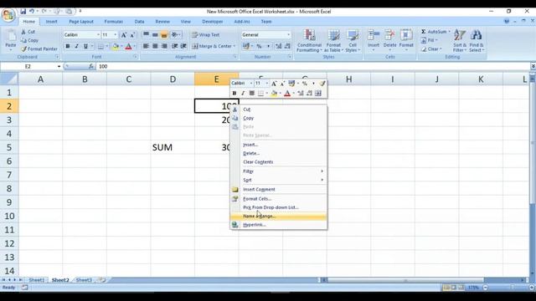Toggle Wrap Text
The width and height of the screenshot is (536, 301).
(x=206, y=35)
